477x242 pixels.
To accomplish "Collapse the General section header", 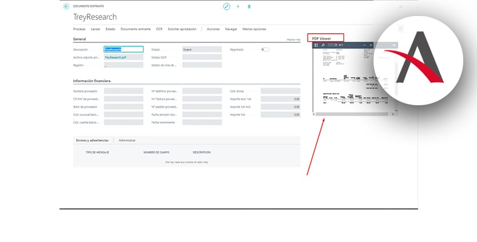I will (x=79, y=39).
